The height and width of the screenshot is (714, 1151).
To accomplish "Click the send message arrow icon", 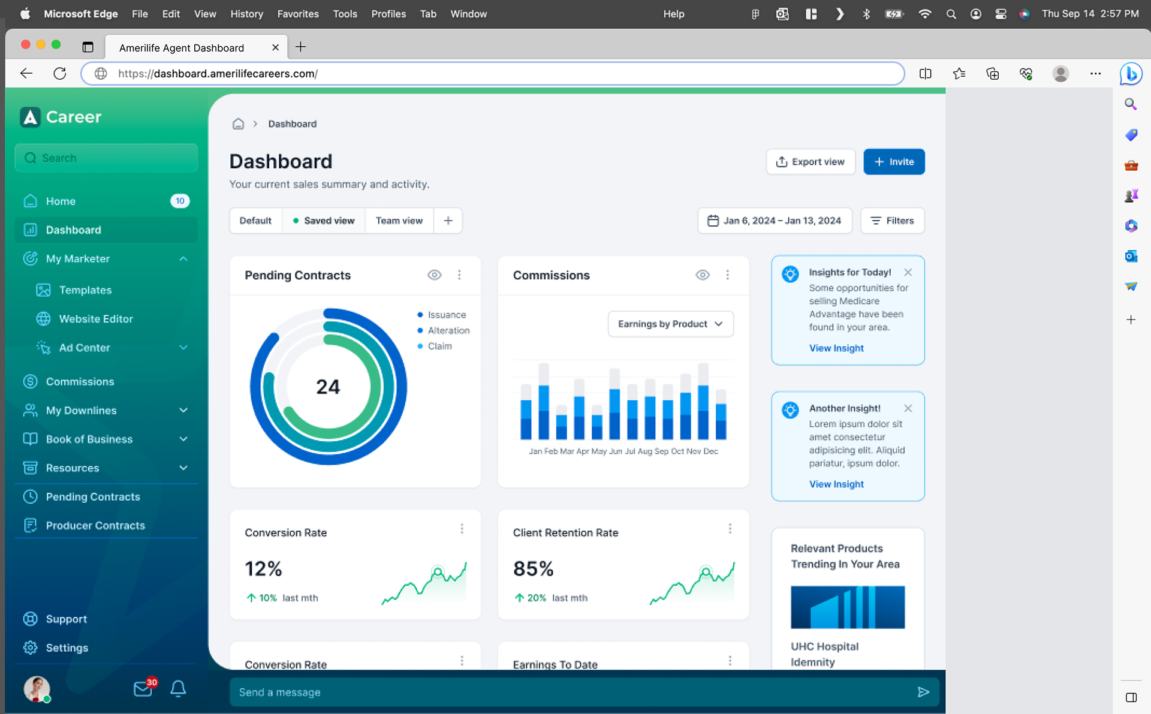I will tap(923, 692).
